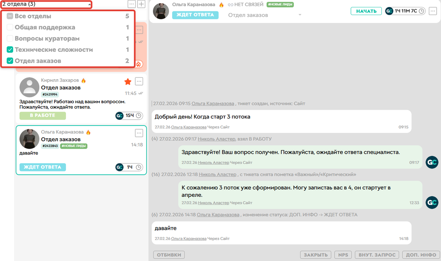Click the 15Ч timer on Кирилл Захаров's ticket
The image size is (441, 261).
coord(129,116)
